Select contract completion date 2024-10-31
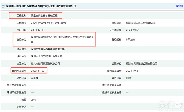The image size is (184, 112). [133, 71]
